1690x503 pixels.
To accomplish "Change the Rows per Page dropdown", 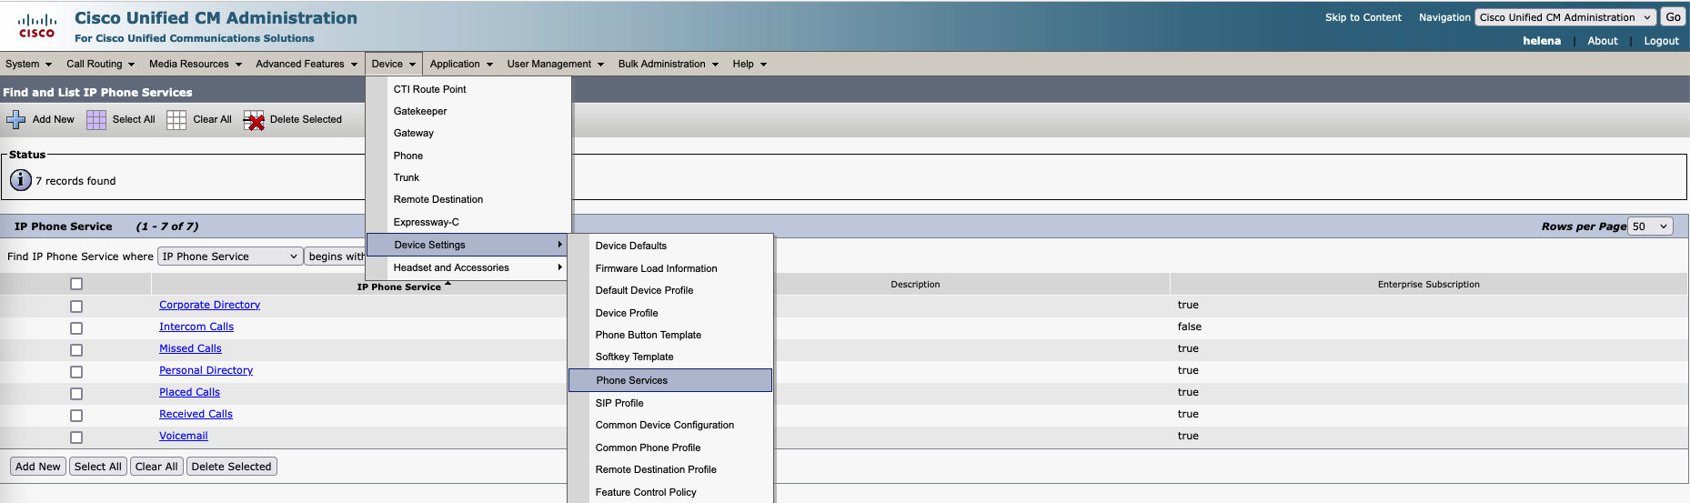I will pos(1650,226).
